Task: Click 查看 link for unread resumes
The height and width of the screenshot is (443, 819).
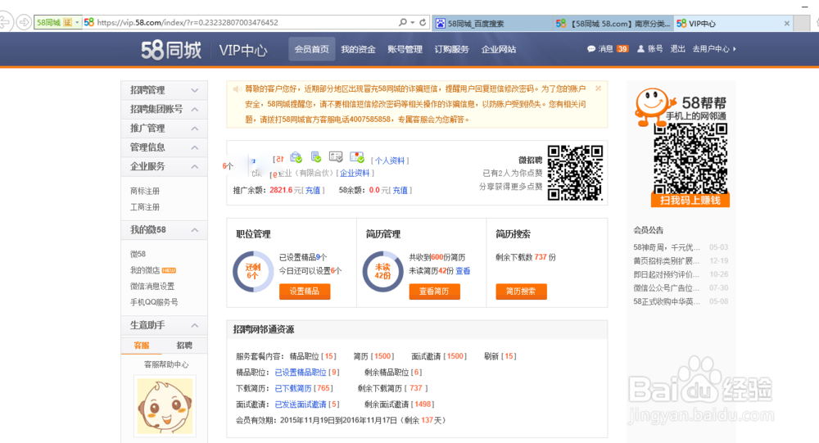Action: tap(463, 270)
